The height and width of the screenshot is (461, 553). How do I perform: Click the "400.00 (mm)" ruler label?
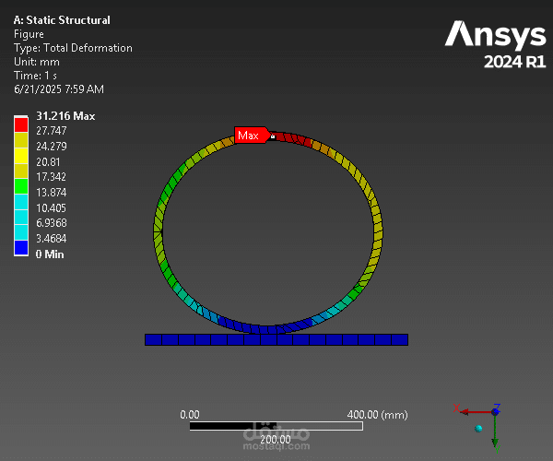[x=377, y=415]
